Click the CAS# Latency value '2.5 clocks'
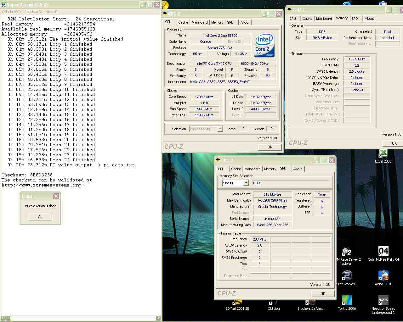The width and height of the screenshot is (403, 322). coord(357,71)
